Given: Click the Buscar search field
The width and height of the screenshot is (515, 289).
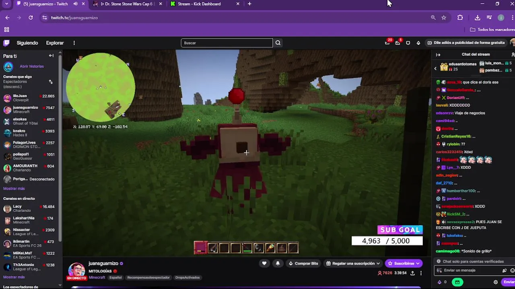Looking at the screenshot, I should [227, 43].
